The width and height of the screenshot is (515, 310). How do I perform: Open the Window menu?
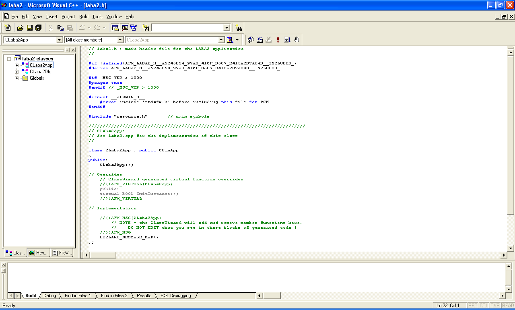point(114,17)
